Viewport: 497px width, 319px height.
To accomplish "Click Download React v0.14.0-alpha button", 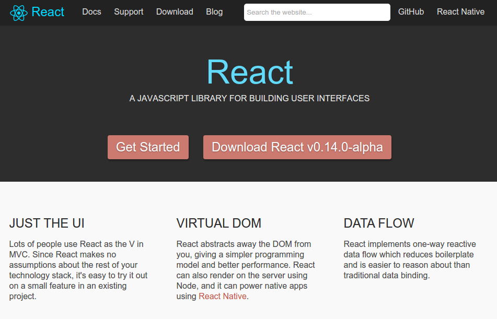I will tap(297, 147).
